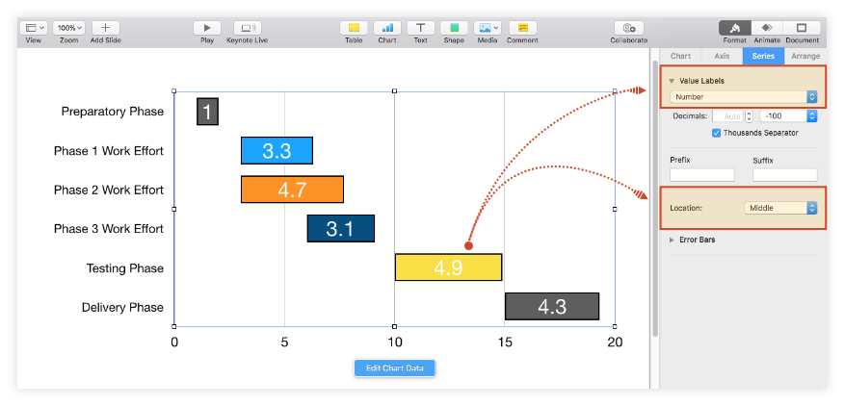This screenshot has width=844, height=406.
Task: Click the Preparatory Phase label
Action: tap(113, 112)
